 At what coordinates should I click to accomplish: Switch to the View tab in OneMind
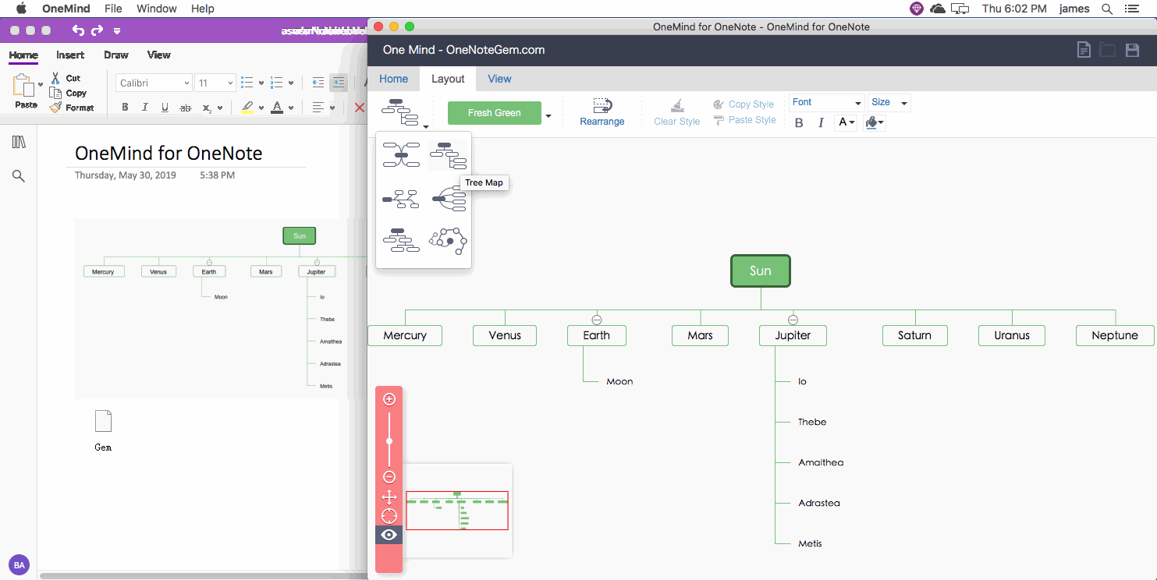point(499,79)
